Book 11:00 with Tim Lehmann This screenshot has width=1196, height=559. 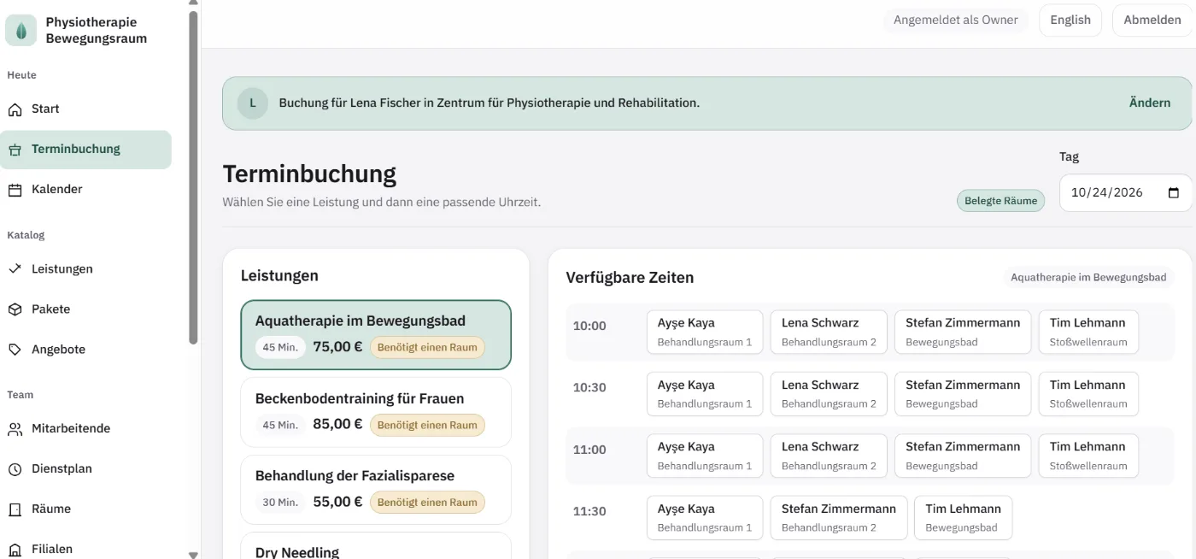tap(1088, 456)
